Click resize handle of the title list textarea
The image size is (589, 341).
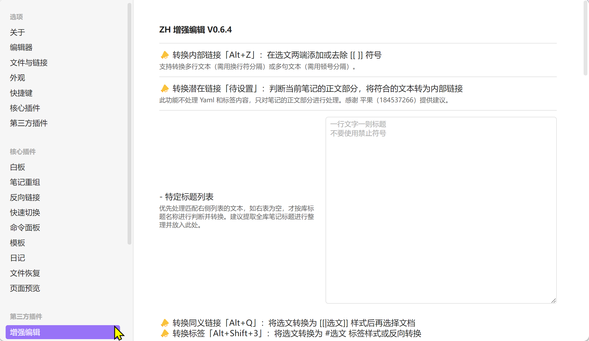click(x=554, y=301)
